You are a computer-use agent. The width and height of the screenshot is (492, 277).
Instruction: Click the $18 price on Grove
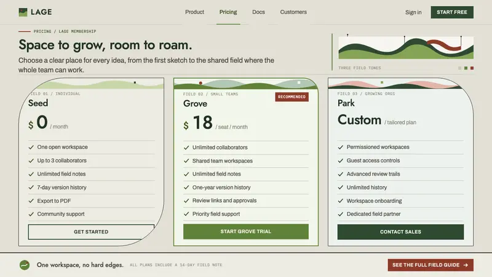[198, 122]
